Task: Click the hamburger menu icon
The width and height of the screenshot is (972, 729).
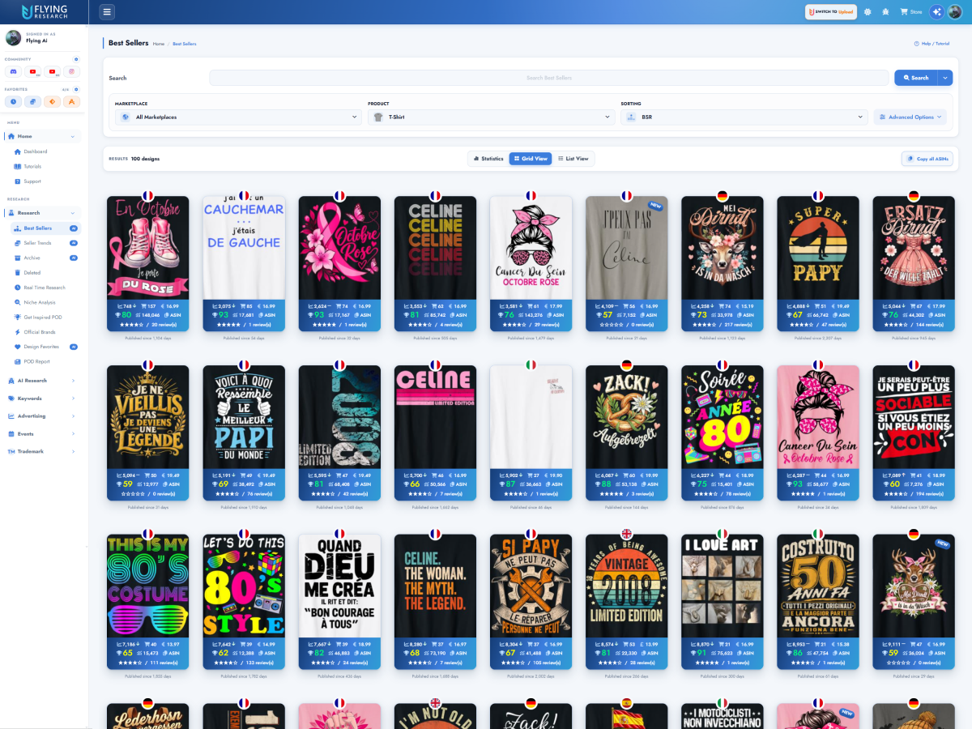Action: click(x=107, y=11)
